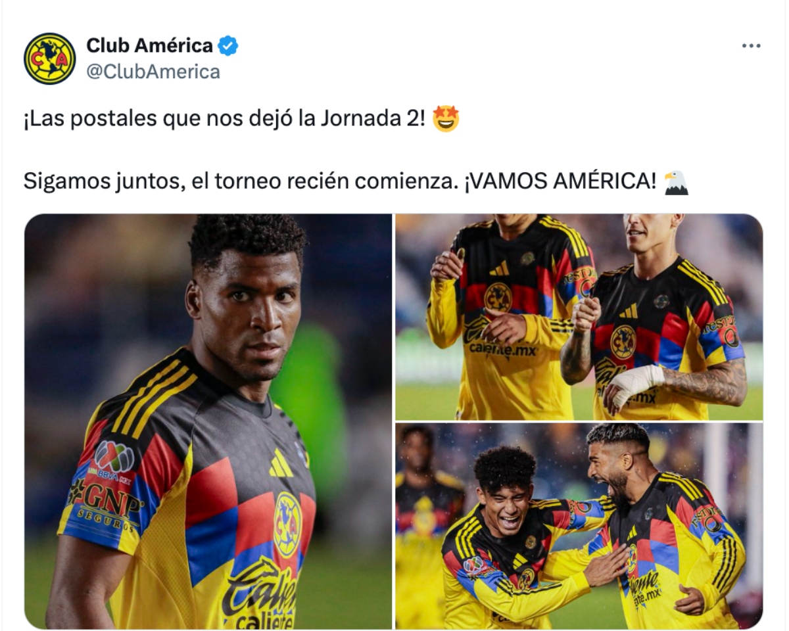Click the eagle emoji after VAMOS AMÉRICA
789x631 pixels.
[x=675, y=183]
